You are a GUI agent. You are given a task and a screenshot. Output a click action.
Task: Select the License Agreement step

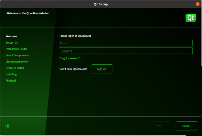pyautogui.click(x=17, y=62)
